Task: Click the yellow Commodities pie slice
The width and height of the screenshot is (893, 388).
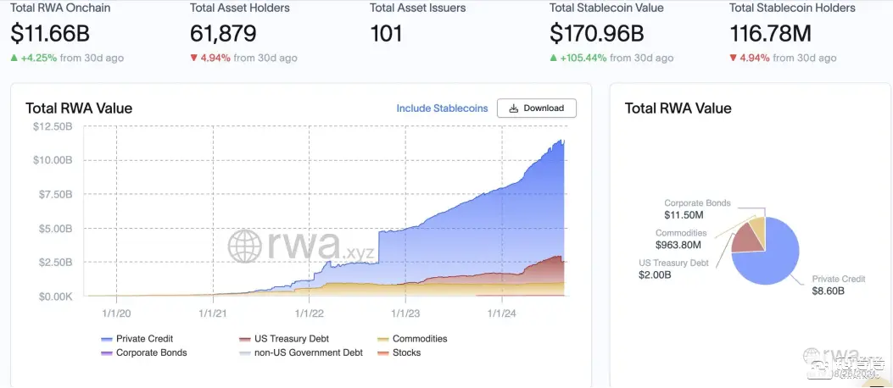Action: (x=757, y=224)
